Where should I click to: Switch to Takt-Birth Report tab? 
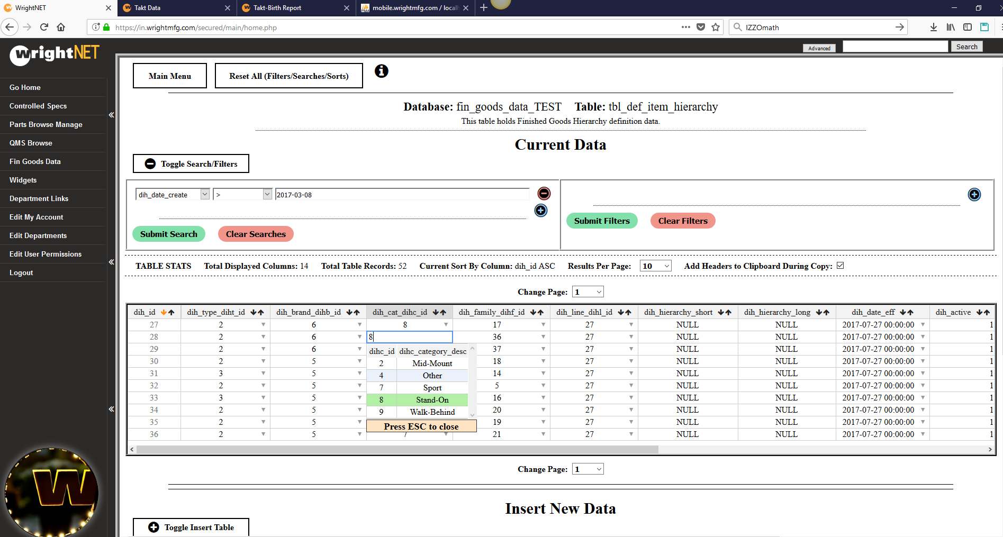[295, 8]
